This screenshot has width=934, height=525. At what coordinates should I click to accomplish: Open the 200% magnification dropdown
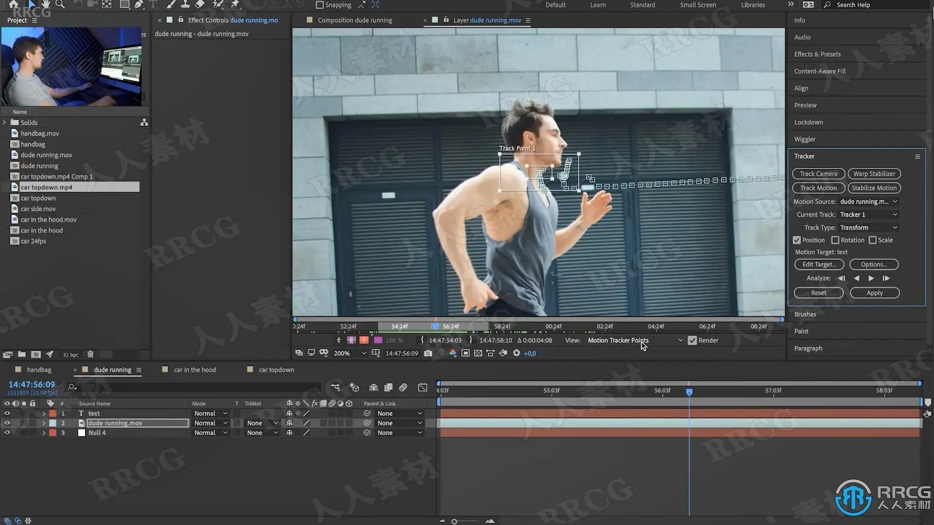(349, 353)
